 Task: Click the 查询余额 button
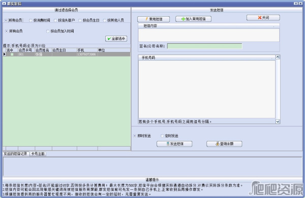click(x=224, y=144)
